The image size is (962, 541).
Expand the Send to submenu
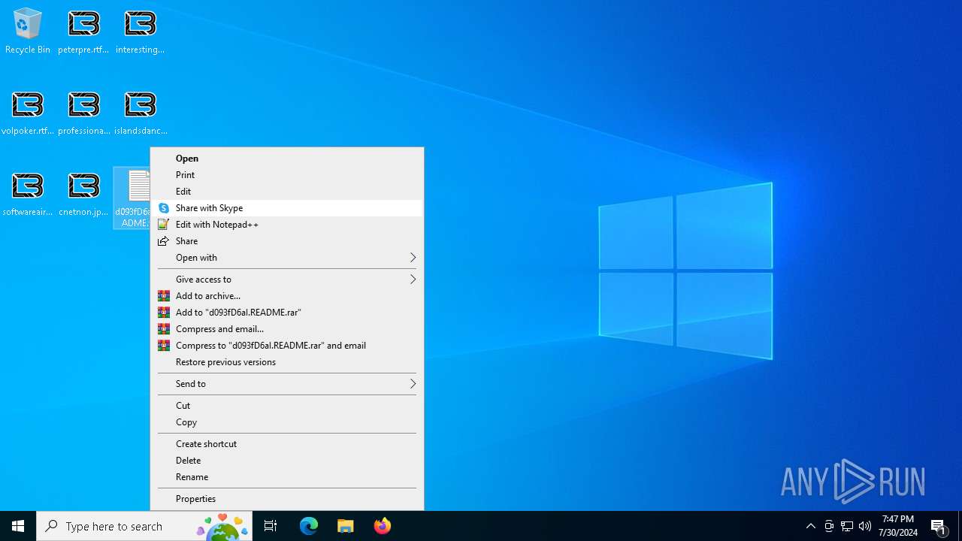click(x=287, y=384)
